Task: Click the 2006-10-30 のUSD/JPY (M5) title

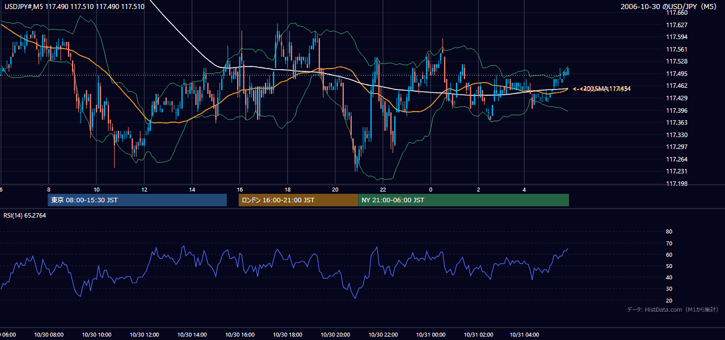Action: tap(669, 7)
